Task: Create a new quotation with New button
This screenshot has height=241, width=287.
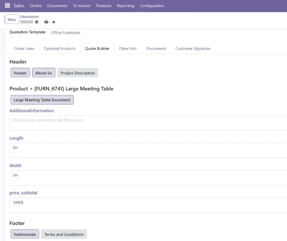Action: click(12, 20)
